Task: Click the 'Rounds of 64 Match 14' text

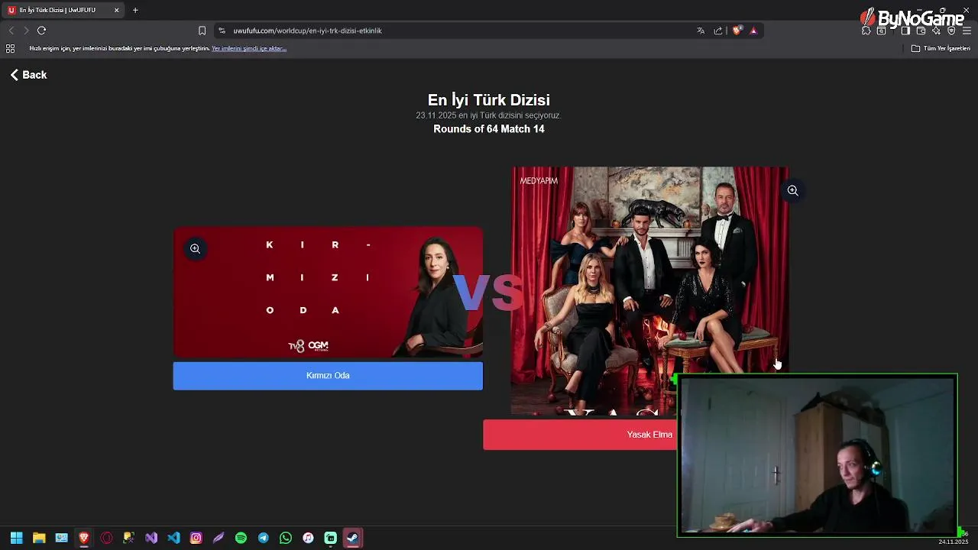Action: tap(489, 129)
